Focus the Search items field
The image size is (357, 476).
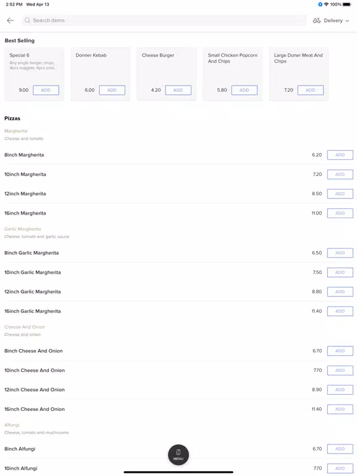click(x=164, y=20)
